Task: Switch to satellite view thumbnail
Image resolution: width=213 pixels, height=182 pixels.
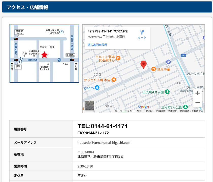Action: click(90, 105)
